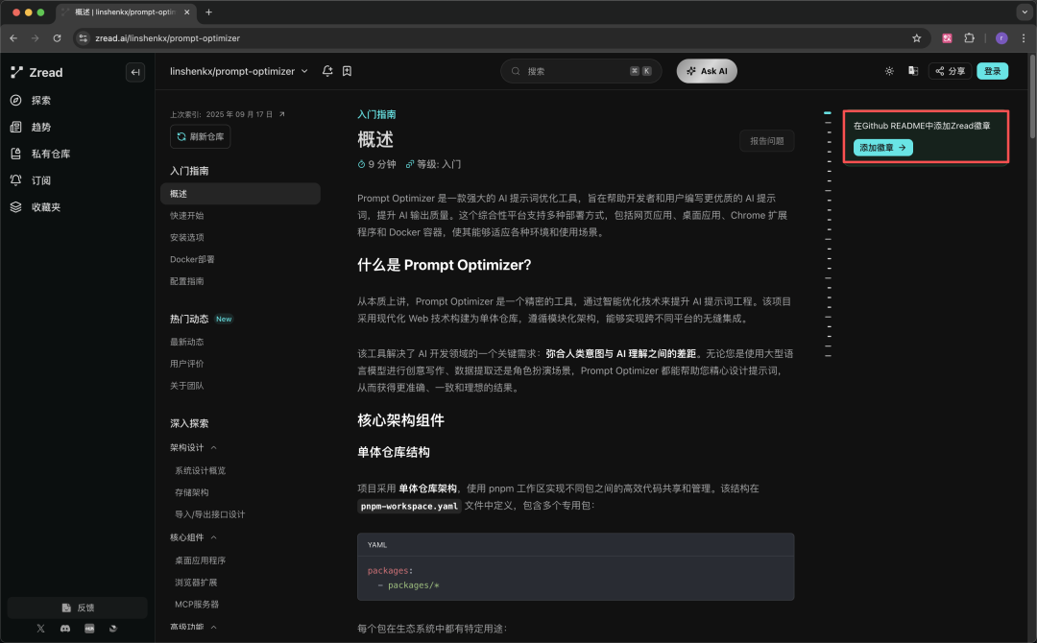Open the Chrome extensions puzzle icon
The image size is (1037, 643).
970,38
